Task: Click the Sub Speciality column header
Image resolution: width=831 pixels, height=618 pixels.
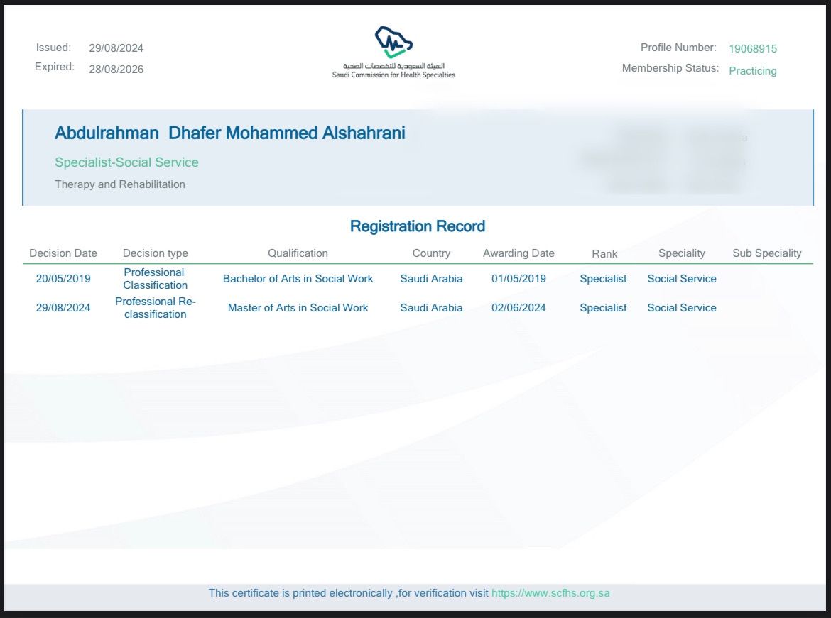Action: (767, 253)
